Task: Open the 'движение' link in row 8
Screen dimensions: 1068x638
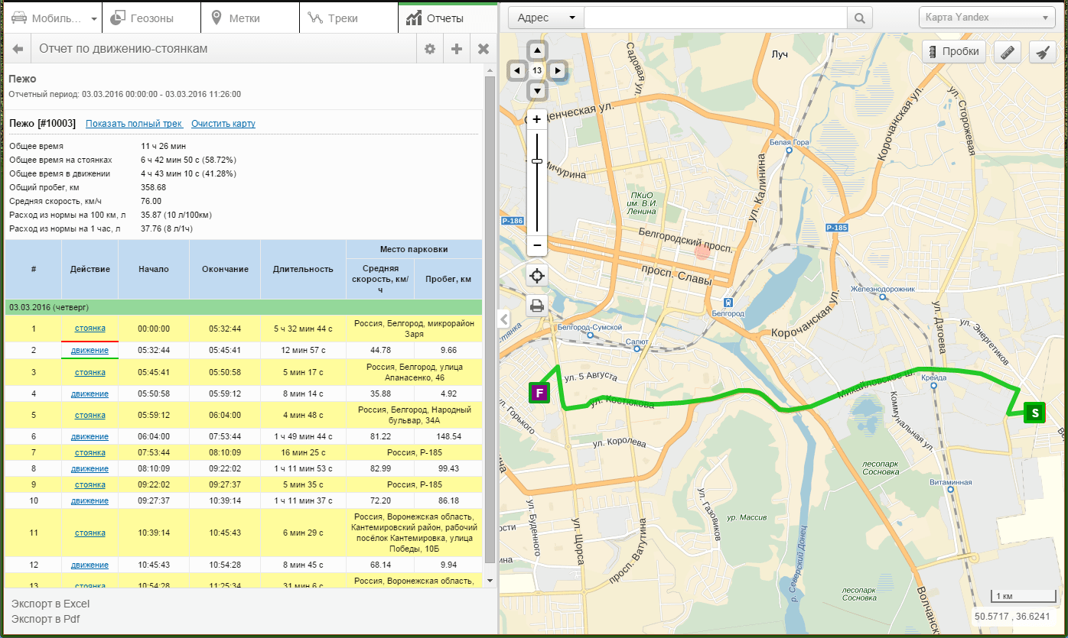Action: 90,468
